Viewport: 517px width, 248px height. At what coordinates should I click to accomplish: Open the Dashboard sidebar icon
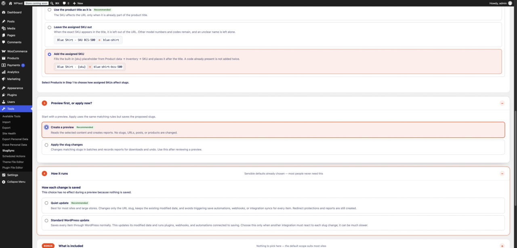[4, 13]
